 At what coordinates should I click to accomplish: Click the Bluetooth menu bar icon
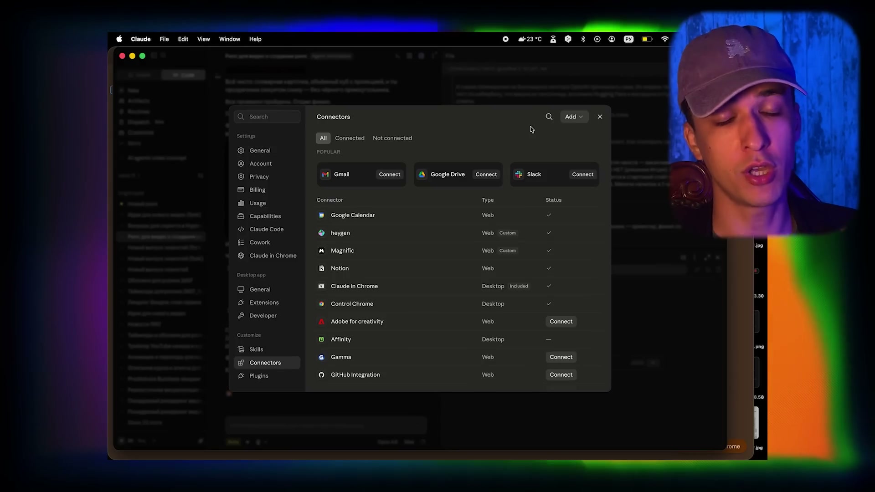point(583,39)
